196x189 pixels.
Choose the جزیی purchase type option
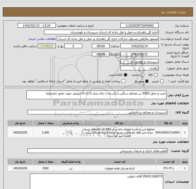click(162, 81)
